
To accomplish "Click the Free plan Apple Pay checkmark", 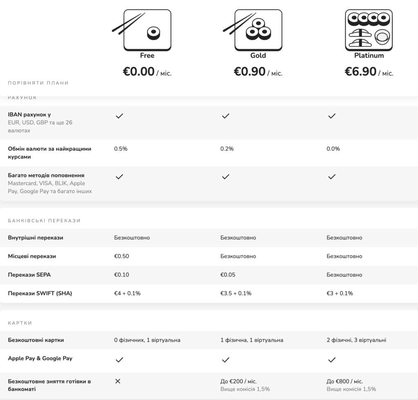I will [119, 360].
